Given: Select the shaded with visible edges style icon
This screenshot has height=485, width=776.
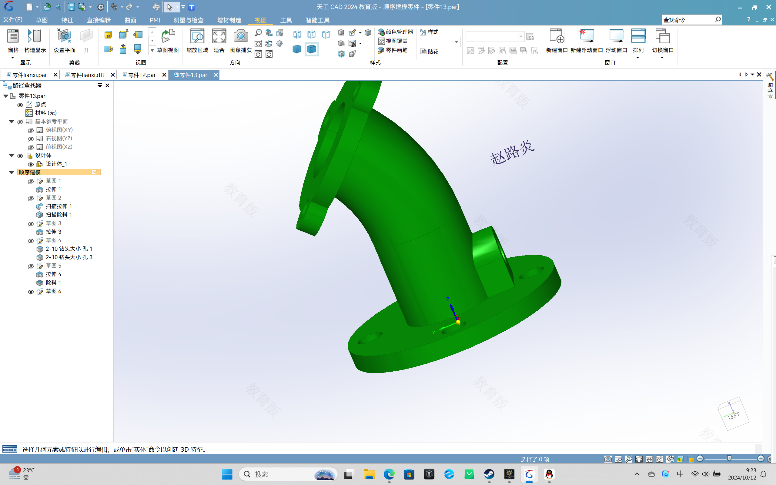Looking at the screenshot, I should (311, 49).
